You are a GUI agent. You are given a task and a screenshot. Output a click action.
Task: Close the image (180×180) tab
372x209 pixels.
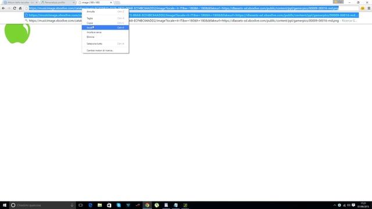[x=111, y=2]
